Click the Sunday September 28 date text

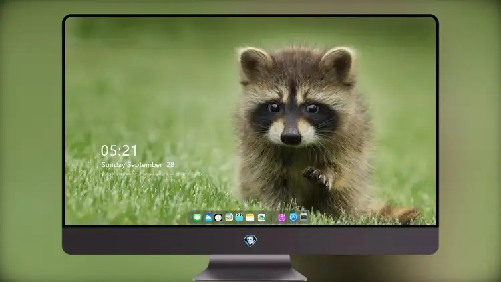click(138, 164)
